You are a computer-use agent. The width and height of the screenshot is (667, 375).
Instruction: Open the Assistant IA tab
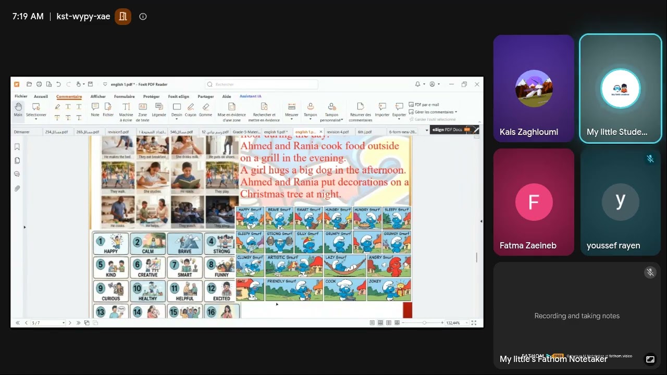tap(251, 96)
